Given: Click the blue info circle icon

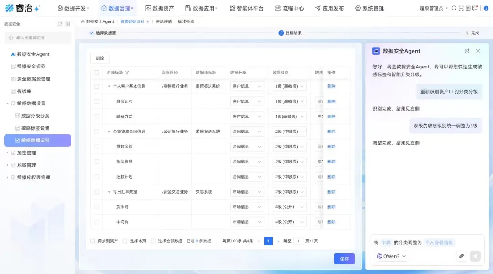Looking at the screenshot, I should pos(486,8).
